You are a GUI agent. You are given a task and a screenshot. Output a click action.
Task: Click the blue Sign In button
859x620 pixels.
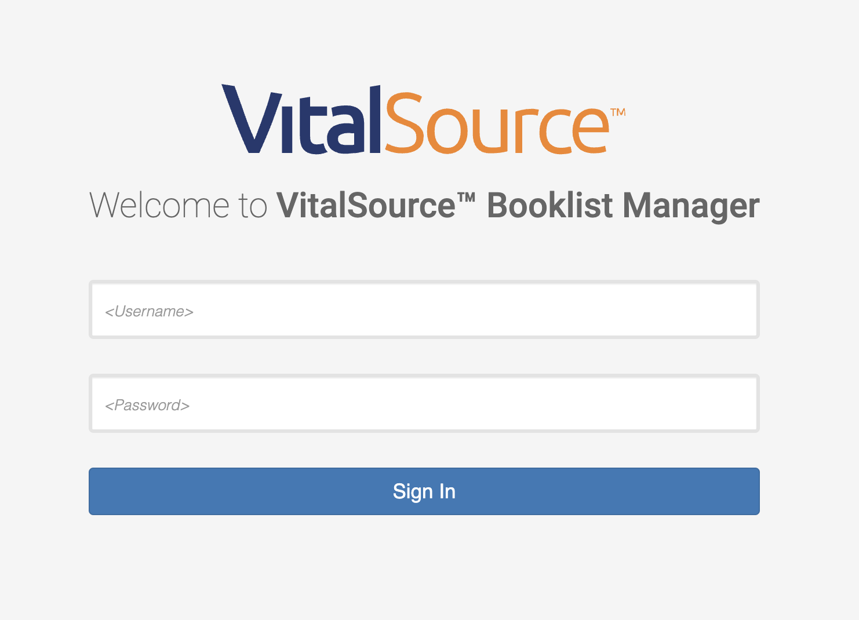coord(424,491)
